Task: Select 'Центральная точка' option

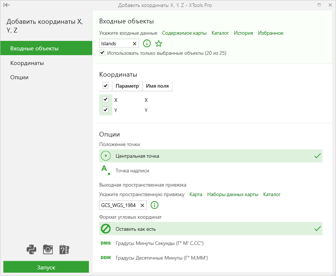Action: (211, 156)
